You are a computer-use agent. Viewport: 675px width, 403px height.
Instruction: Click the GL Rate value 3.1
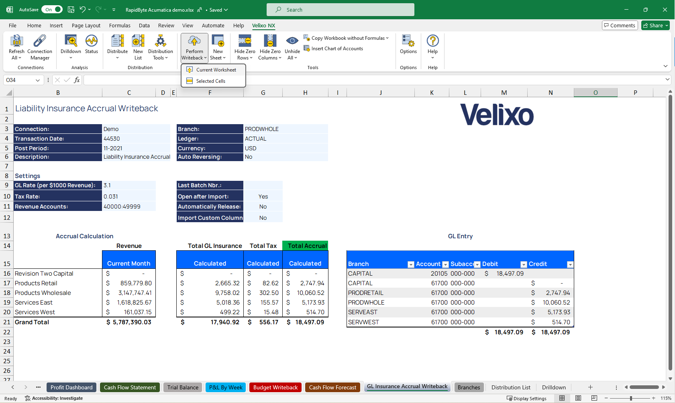pyautogui.click(x=129, y=185)
